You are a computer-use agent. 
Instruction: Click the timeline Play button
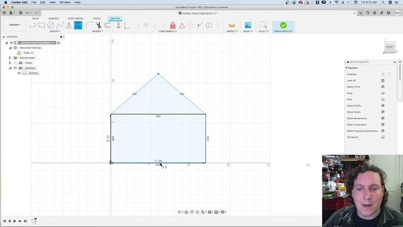[x=14, y=221]
